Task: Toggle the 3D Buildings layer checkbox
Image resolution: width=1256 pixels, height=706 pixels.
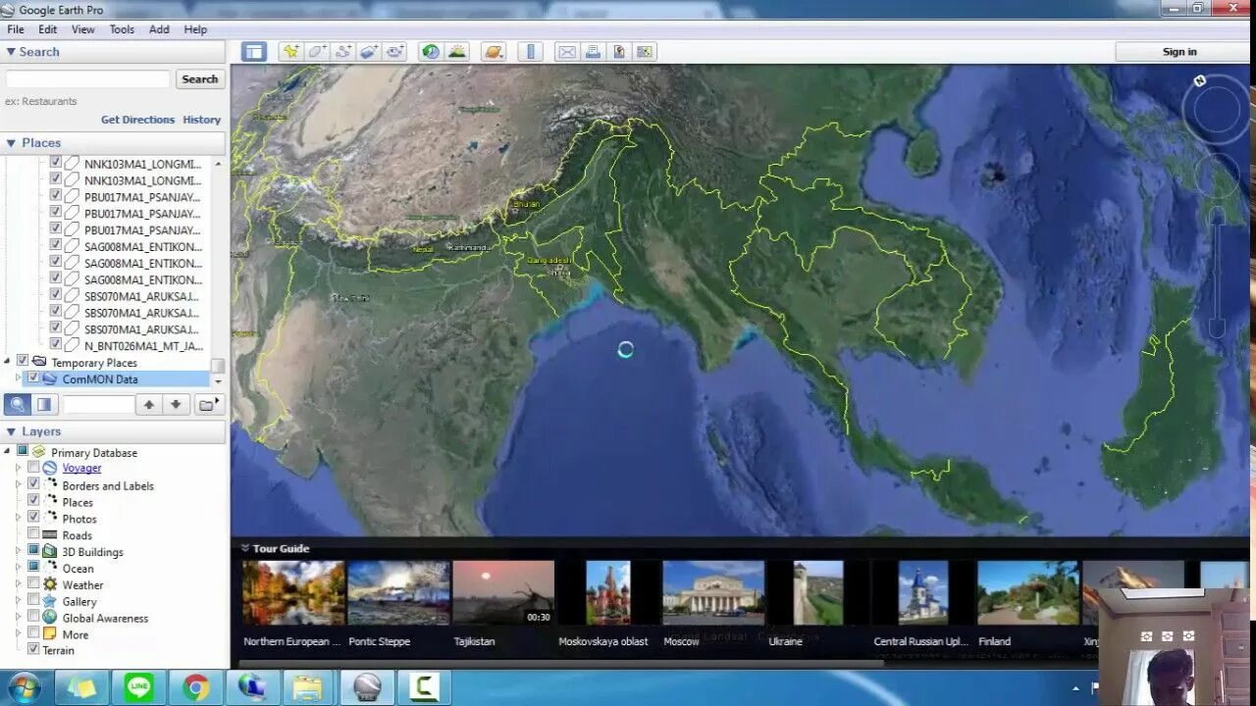Action: (x=33, y=550)
